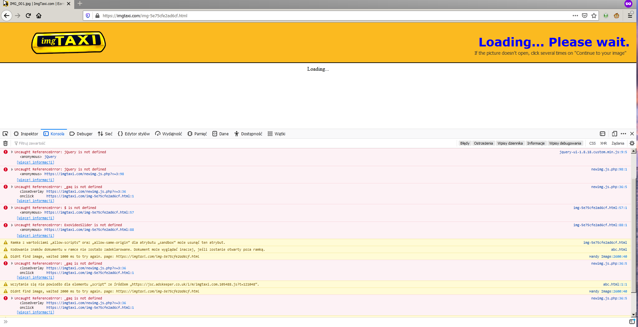638x327 pixels.
Task: Toggle the Błędy errors filter
Action: click(465, 143)
